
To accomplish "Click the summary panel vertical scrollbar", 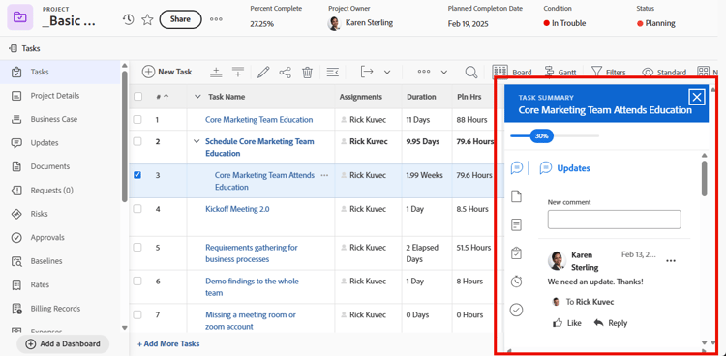I will (x=704, y=178).
